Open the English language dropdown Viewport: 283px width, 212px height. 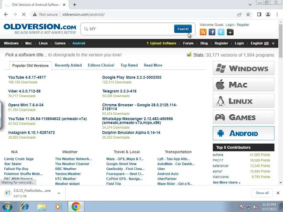click(x=260, y=43)
